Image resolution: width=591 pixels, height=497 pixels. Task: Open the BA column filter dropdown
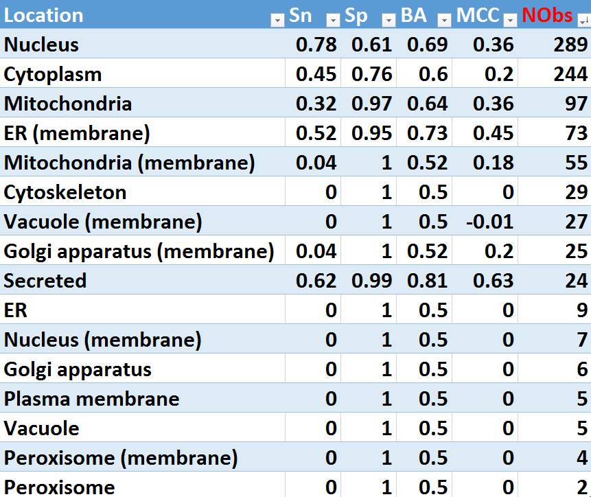pos(444,21)
